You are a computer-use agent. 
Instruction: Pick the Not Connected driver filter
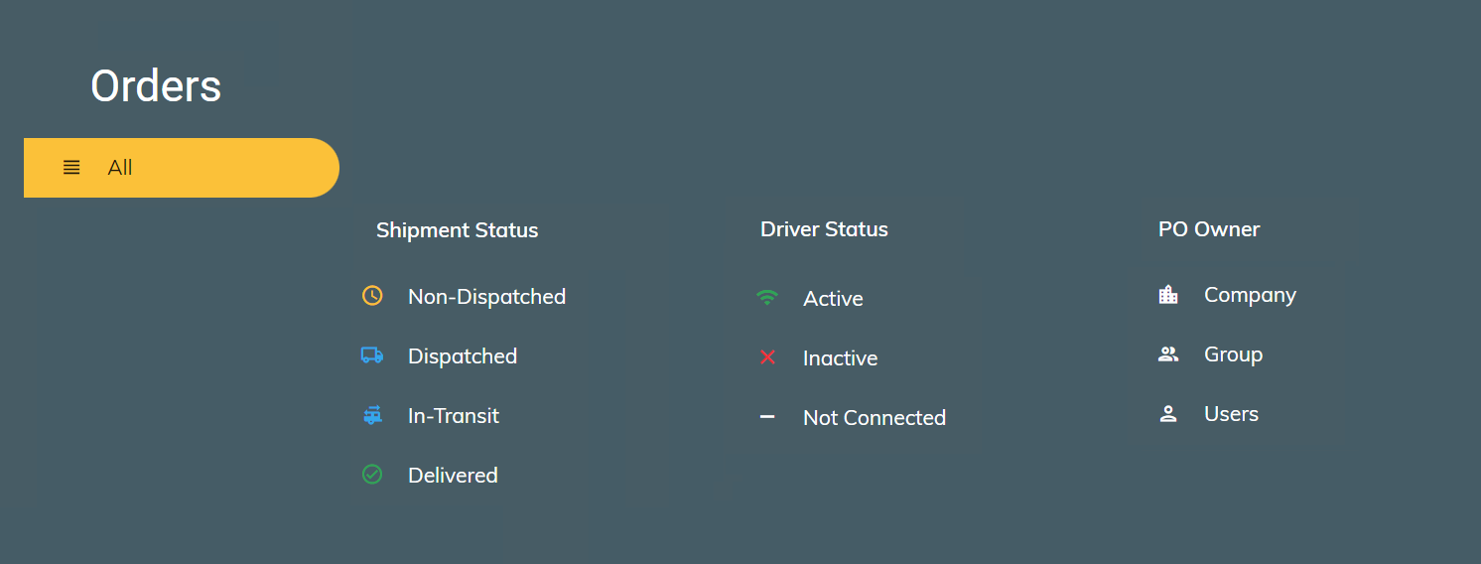tap(874, 417)
